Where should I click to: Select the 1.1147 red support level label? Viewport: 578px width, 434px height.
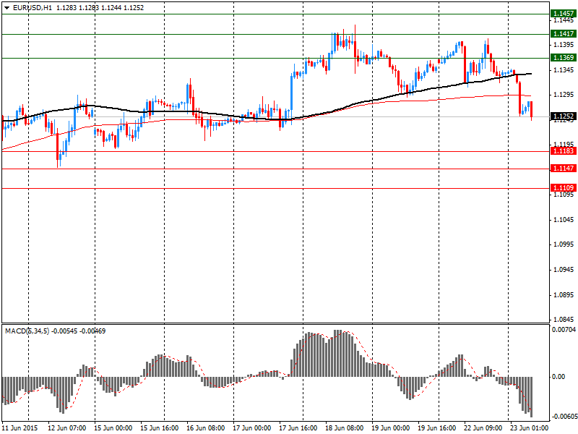click(564, 169)
